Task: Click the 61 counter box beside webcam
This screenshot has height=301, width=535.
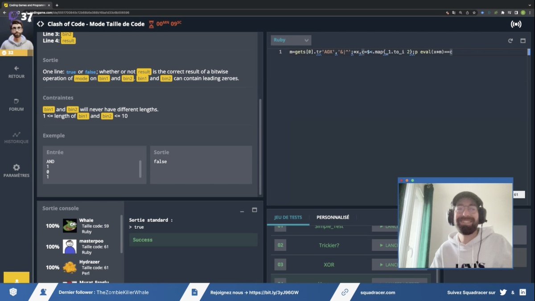Action: point(518,195)
